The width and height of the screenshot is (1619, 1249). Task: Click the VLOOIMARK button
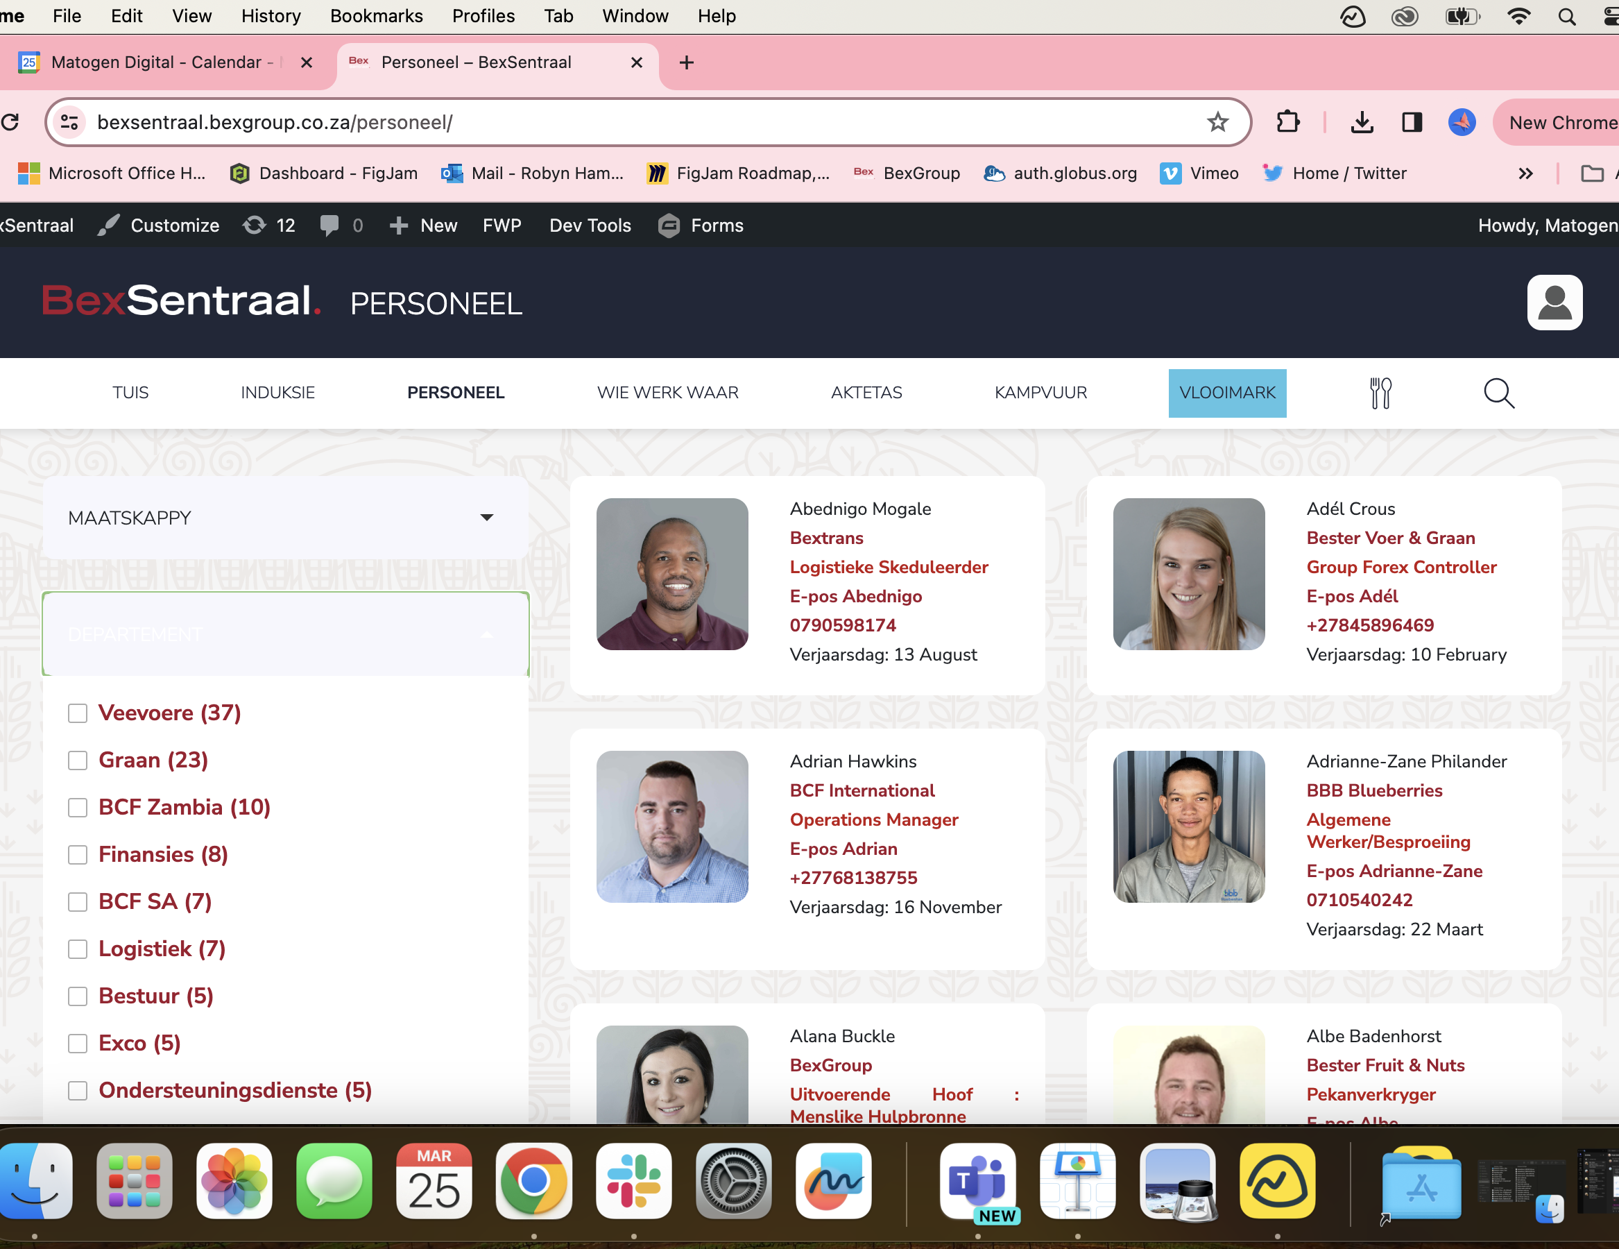click(1227, 393)
